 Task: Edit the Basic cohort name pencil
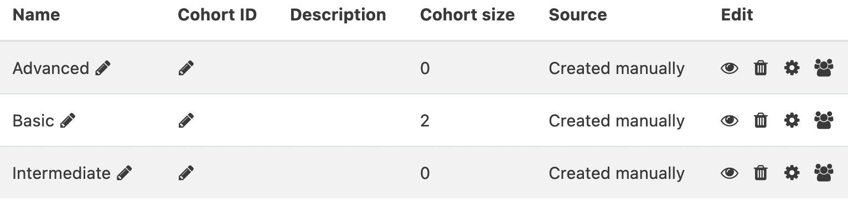(68, 120)
